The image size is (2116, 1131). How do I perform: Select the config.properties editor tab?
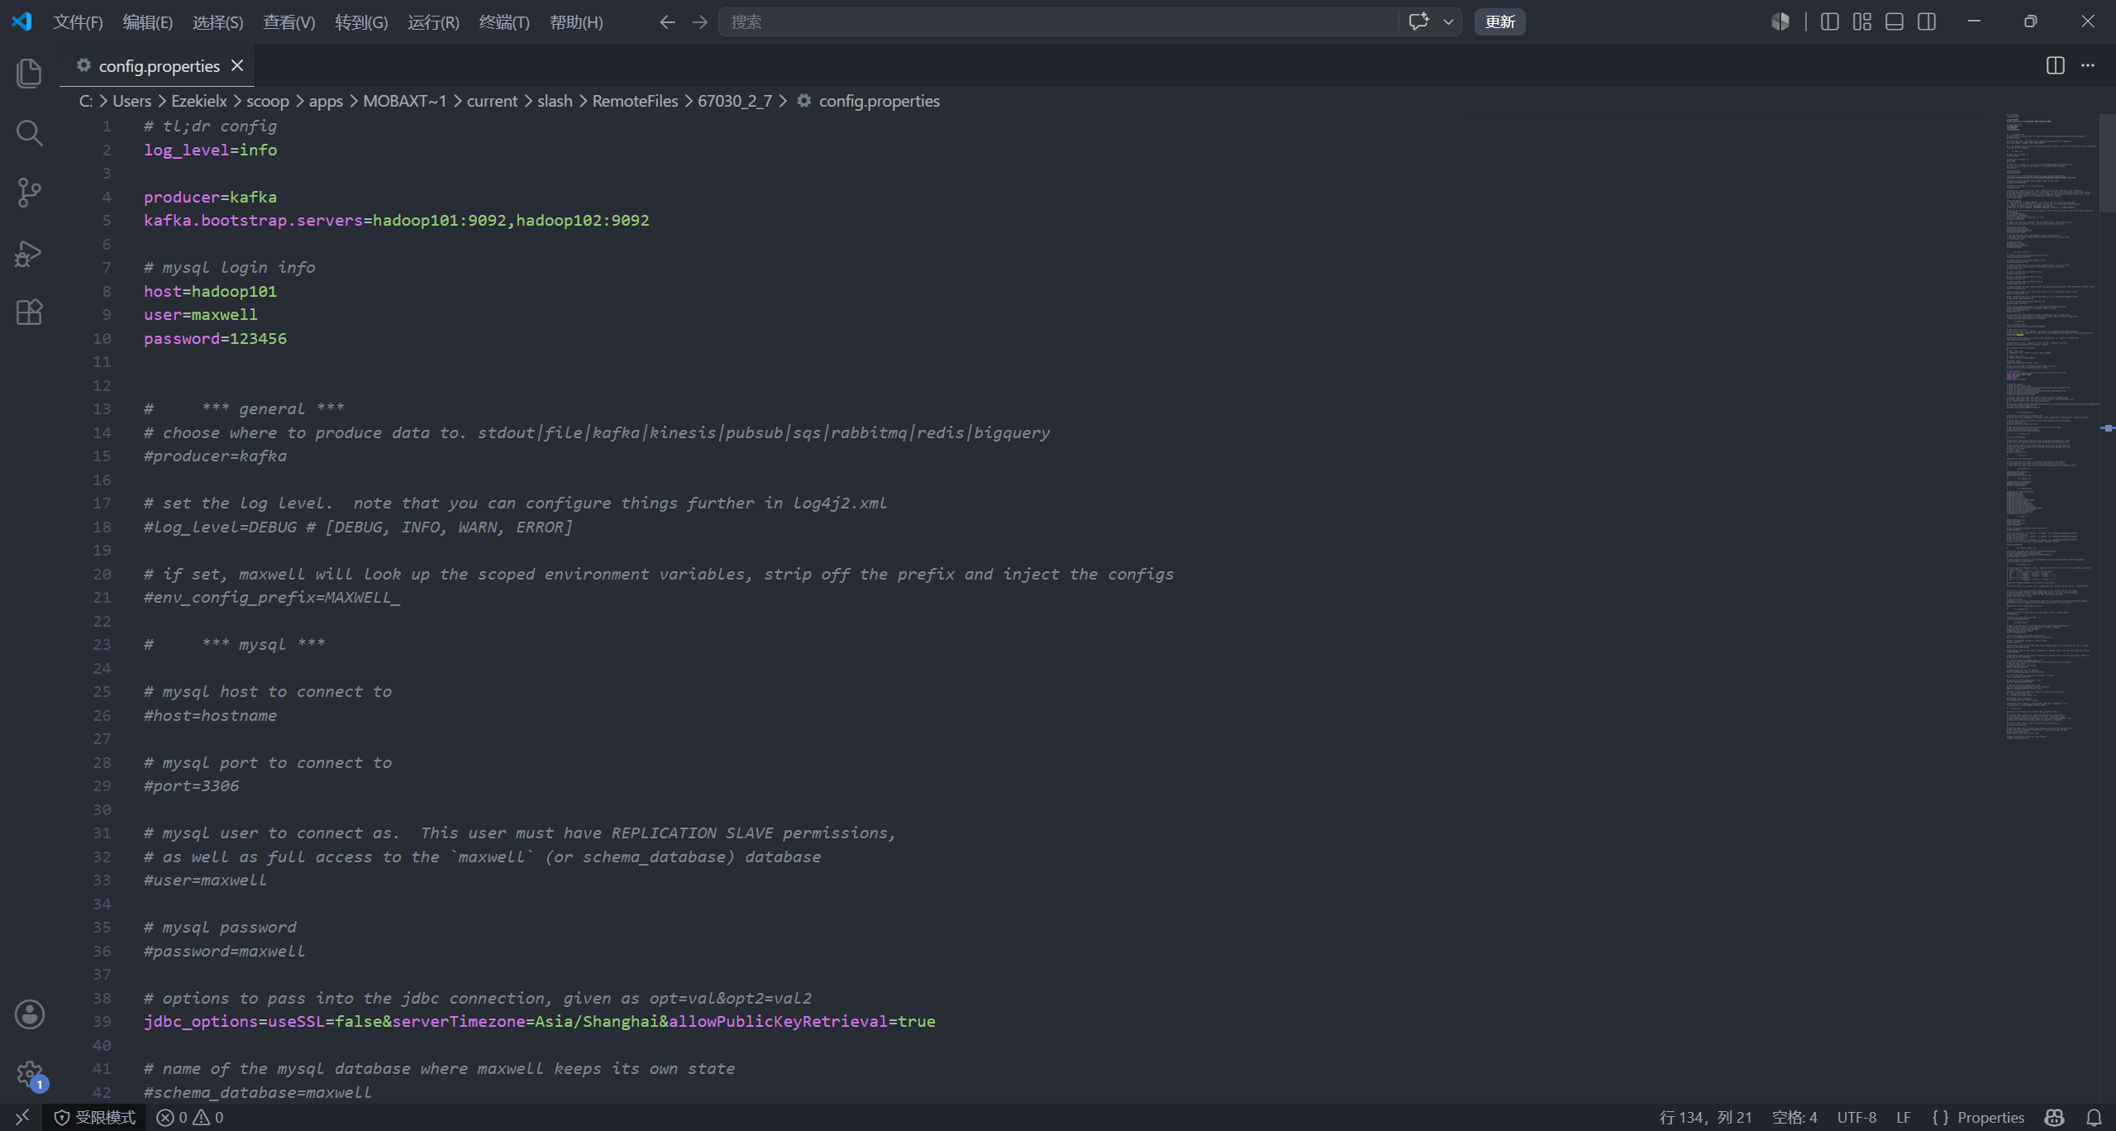point(157,65)
